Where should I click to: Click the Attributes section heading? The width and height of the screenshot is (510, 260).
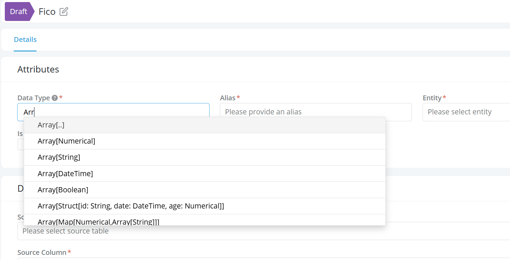(38, 69)
